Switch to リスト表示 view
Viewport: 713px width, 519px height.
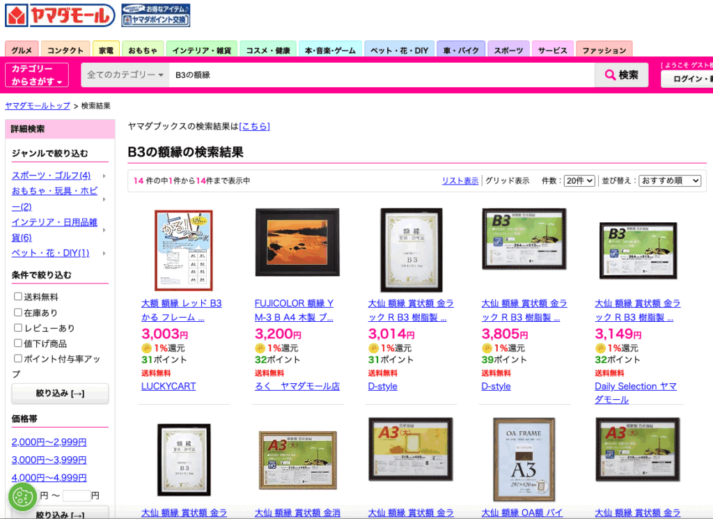(460, 180)
